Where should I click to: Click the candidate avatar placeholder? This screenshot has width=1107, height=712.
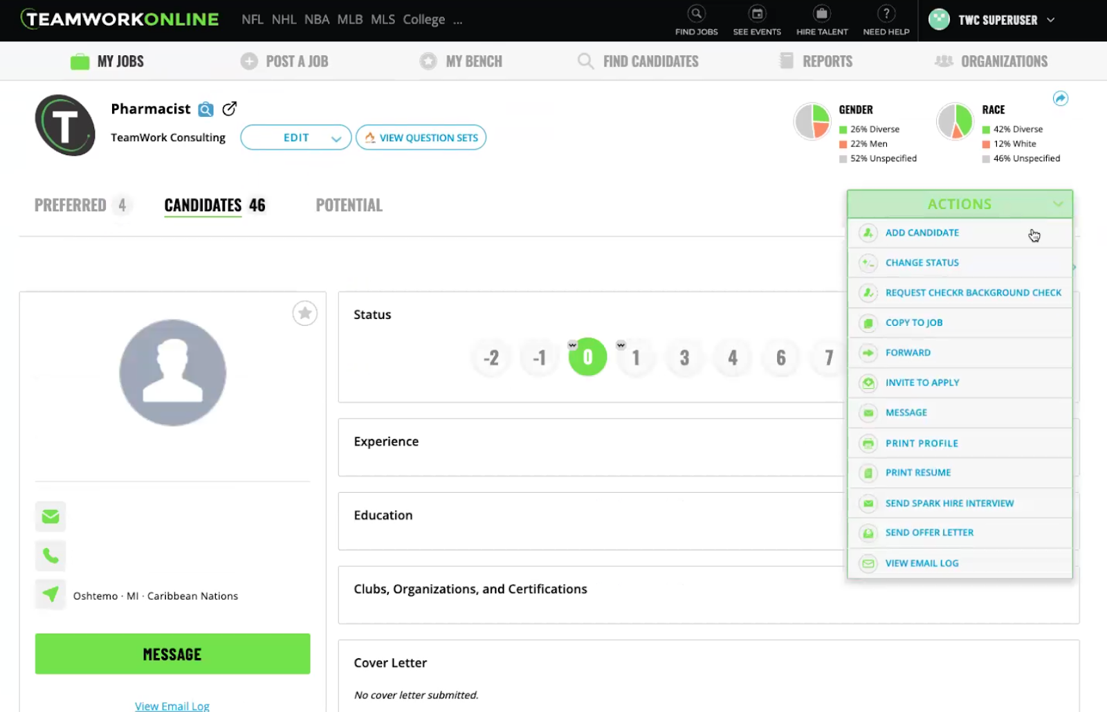point(172,372)
